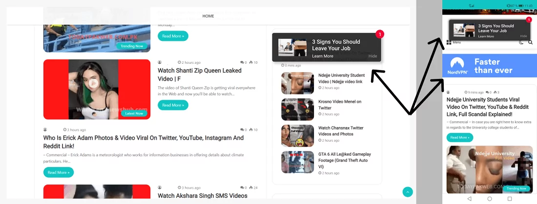Image resolution: width=537 pixels, height=204 pixels.
Task: Click Trending Now badge in mobile view
Action: [516, 188]
